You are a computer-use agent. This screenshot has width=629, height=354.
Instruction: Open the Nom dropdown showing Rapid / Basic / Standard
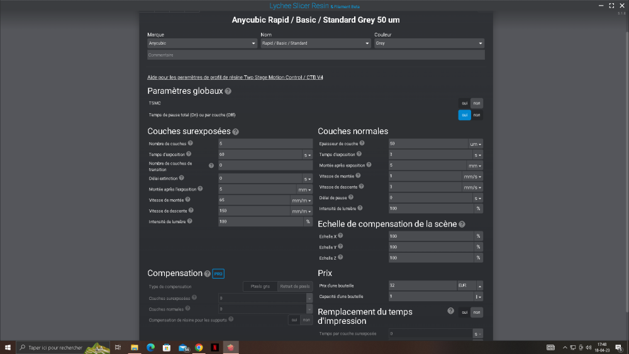tap(316, 43)
